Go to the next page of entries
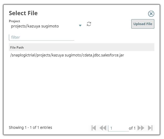Viewport: 164px width, 139px height. tap(141, 128)
